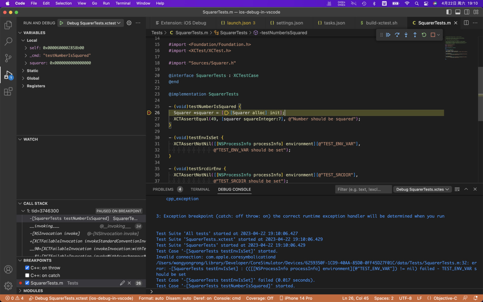
Task: Stop the debug session
Action: (x=433, y=35)
